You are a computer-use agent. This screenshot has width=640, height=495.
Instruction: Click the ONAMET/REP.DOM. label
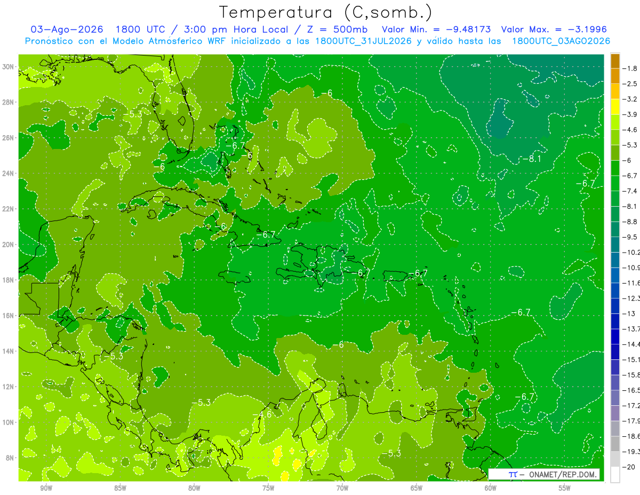point(562,474)
